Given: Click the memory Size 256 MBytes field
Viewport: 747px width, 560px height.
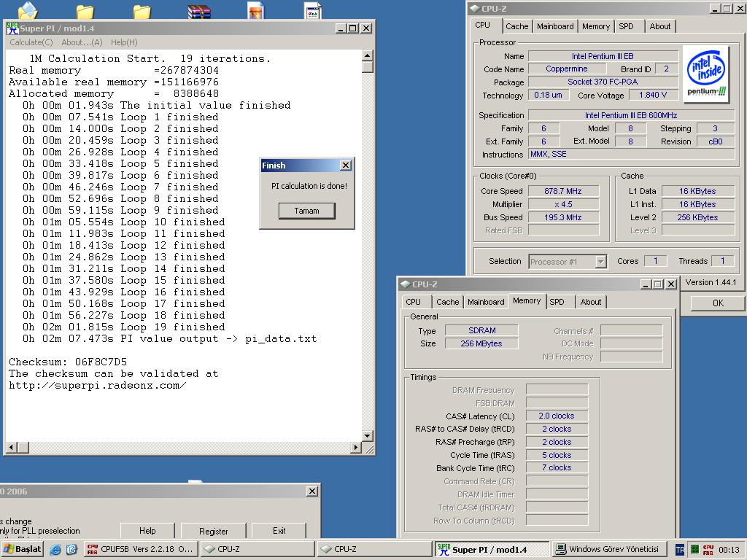Looking at the screenshot, I should click(x=481, y=343).
